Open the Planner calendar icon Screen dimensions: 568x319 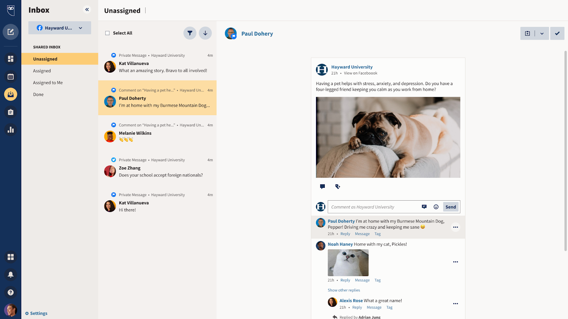11,76
